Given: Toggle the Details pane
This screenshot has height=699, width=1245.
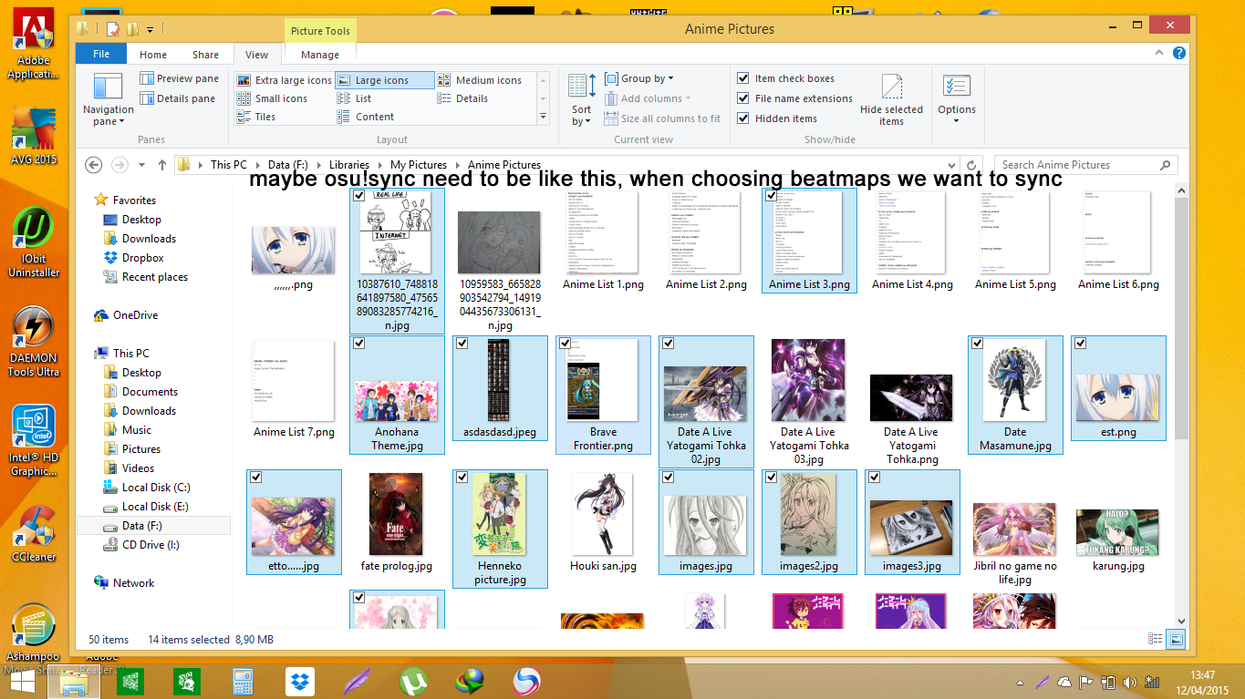Looking at the screenshot, I should pyautogui.click(x=178, y=98).
